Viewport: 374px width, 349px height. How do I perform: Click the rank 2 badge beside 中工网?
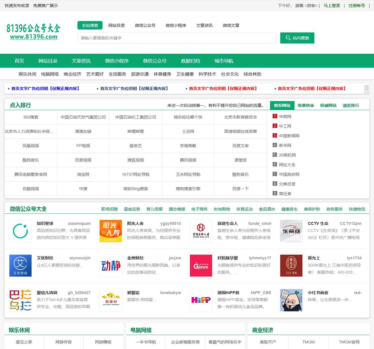click(275, 126)
